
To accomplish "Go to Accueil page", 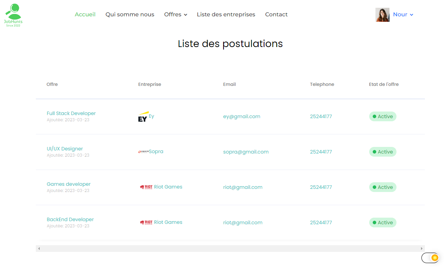I will pyautogui.click(x=85, y=14).
